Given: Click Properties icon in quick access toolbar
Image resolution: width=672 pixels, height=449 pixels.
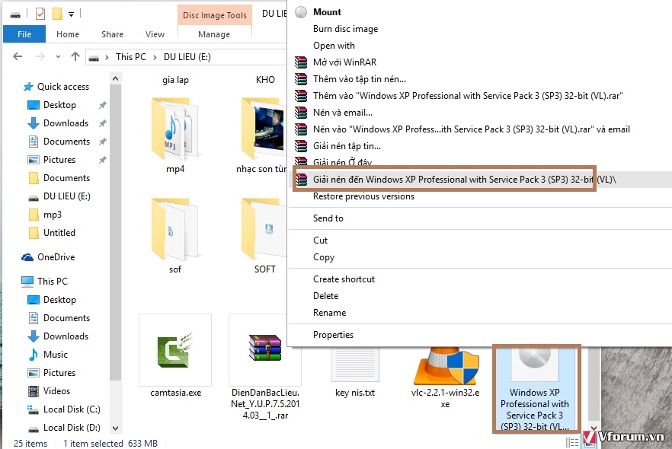Looking at the screenshot, I should point(40,14).
